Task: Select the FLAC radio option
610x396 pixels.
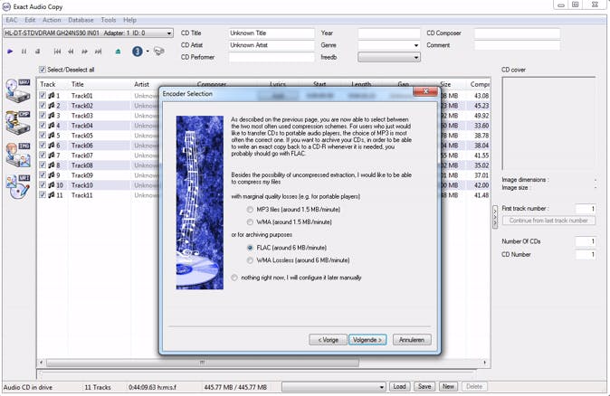Action: 250,248
